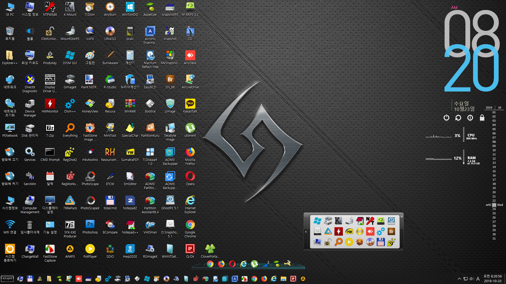Open the HWMonitor desktop shortcut
Screen dimensions: 506x284
50,106
